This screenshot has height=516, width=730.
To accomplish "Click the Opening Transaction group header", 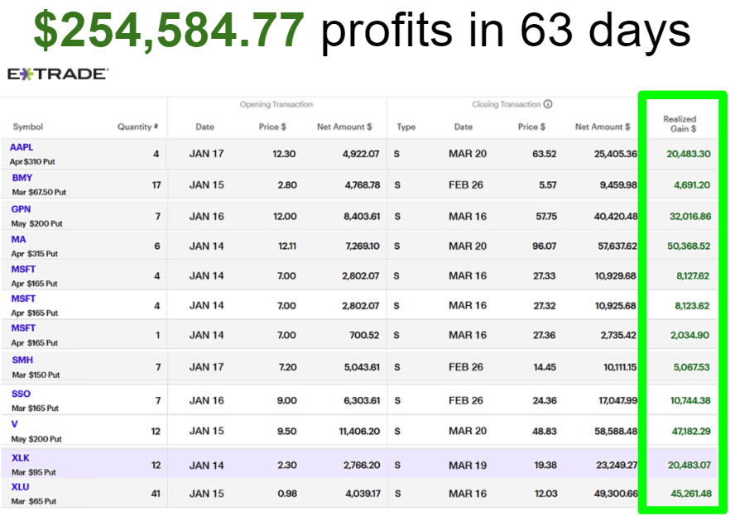I will [276, 105].
